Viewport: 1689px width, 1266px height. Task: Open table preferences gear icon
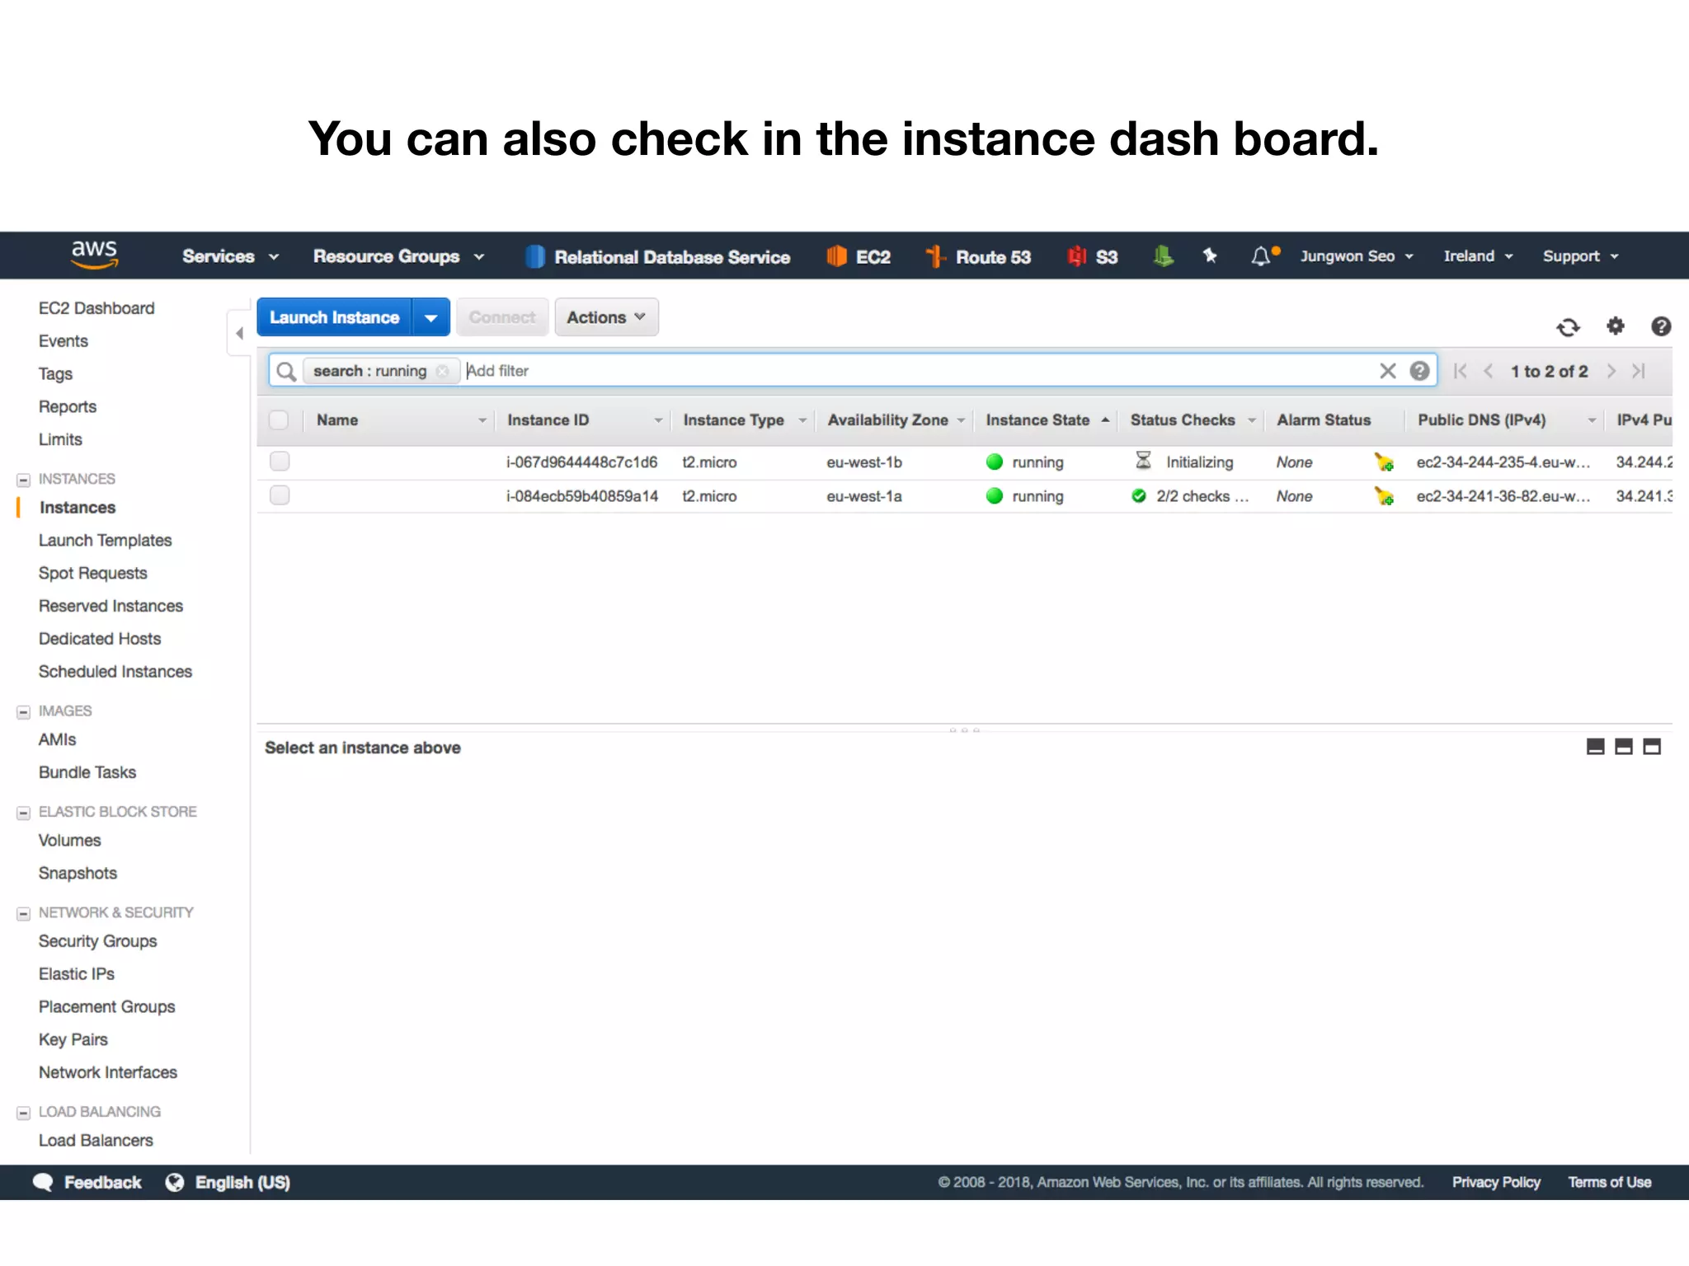[1615, 326]
